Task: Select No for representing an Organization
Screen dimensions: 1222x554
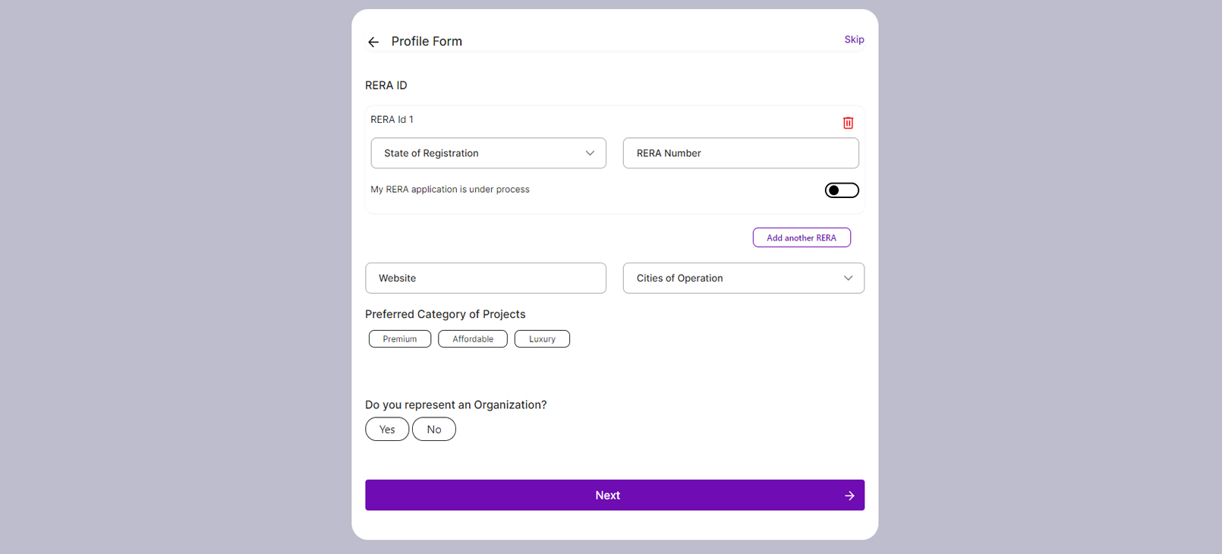Action: [433, 430]
